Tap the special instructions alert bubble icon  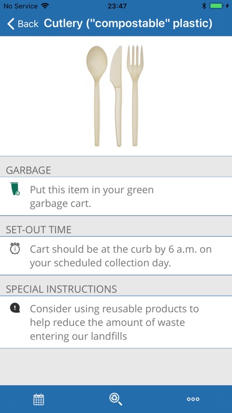15,308
